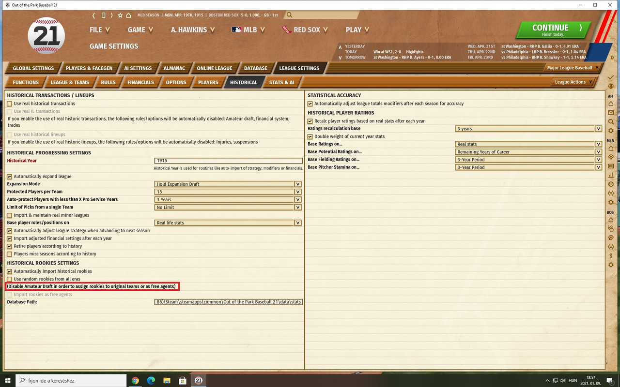Click the BOS player roster figure icon
620x387 pixels.
(x=611, y=229)
